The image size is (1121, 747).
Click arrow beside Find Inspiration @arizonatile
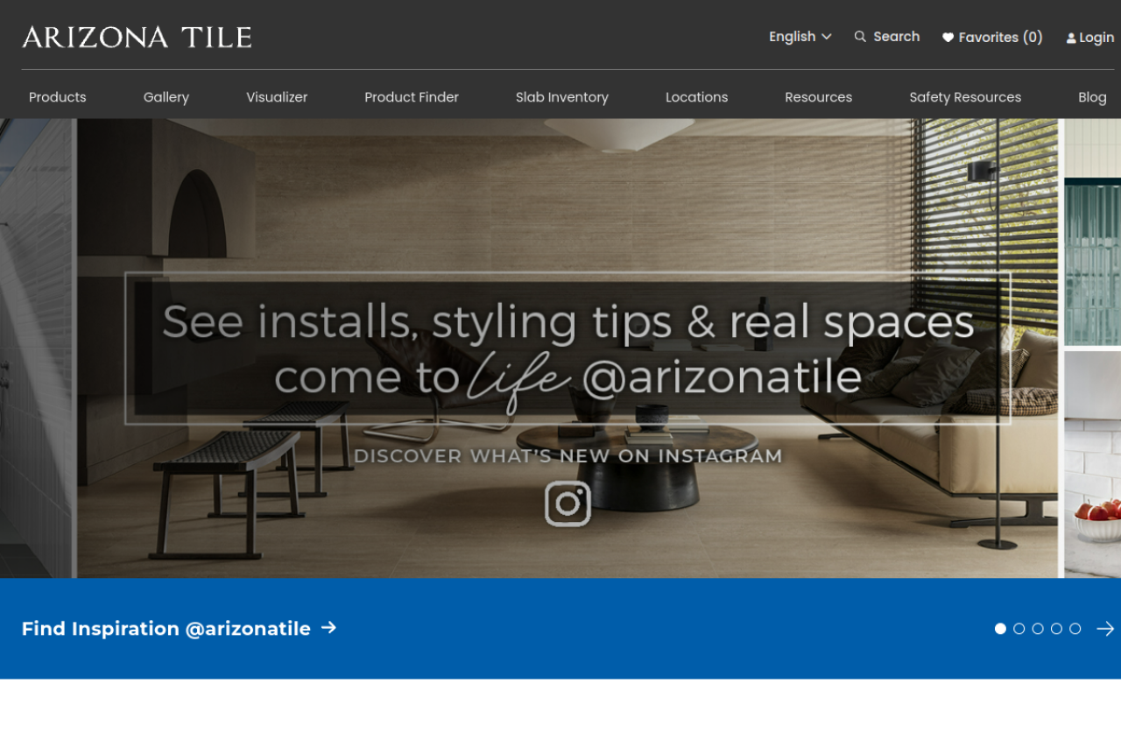328,628
